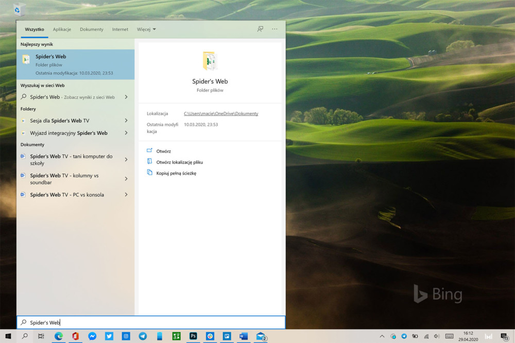The image size is (515, 343).
Task: Open Slack from the taskbar
Action: coord(210,336)
